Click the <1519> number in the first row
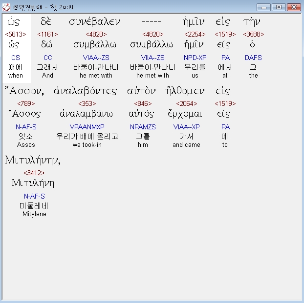The image size is (304, 303). point(225,34)
